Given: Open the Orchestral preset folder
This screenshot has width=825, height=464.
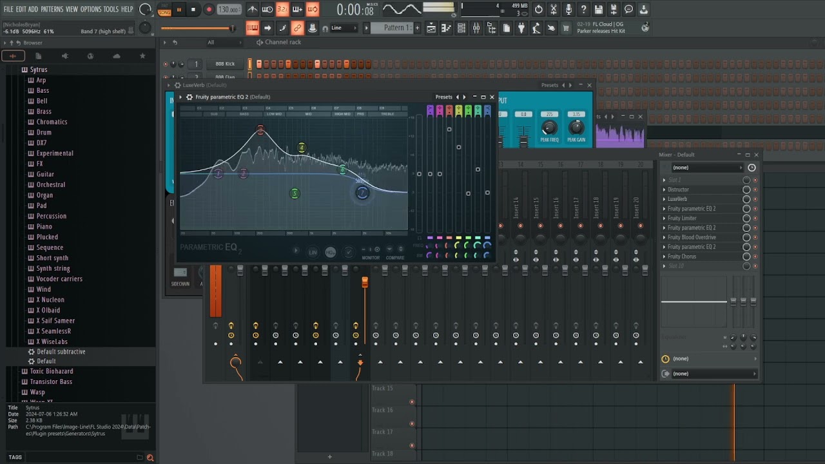Looking at the screenshot, I should point(50,185).
